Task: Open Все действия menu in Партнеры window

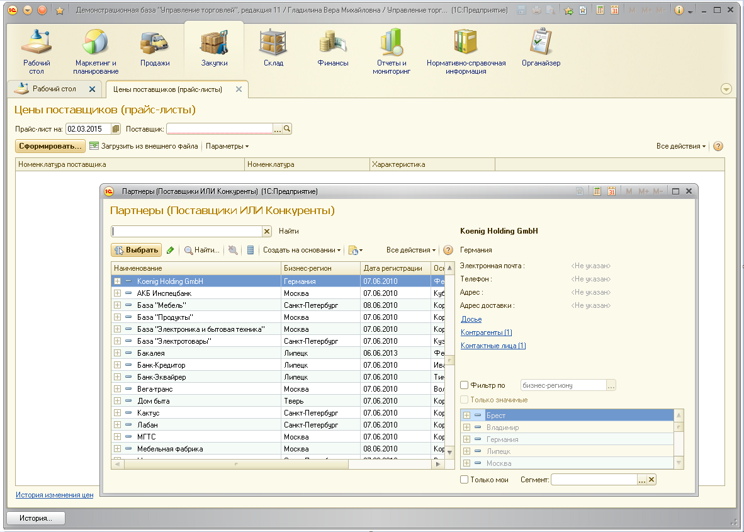Action: pyautogui.click(x=411, y=250)
